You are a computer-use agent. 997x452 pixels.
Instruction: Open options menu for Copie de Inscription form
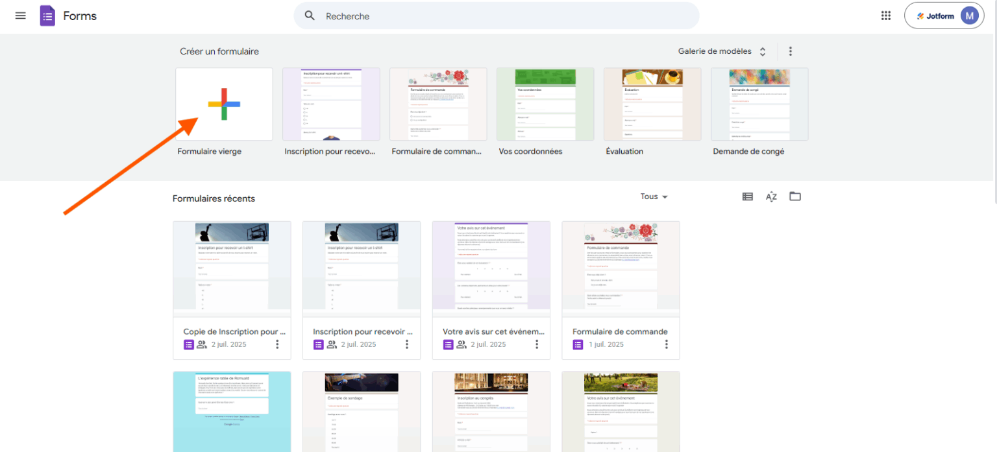click(x=277, y=344)
